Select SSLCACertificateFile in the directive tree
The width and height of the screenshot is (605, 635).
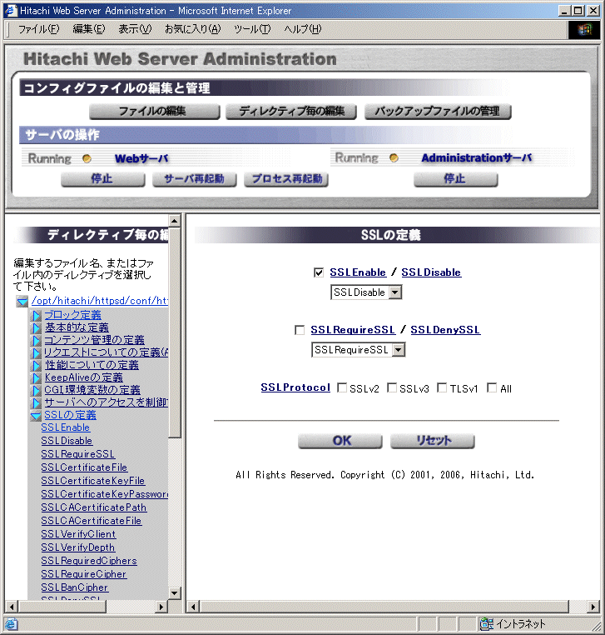tap(92, 521)
